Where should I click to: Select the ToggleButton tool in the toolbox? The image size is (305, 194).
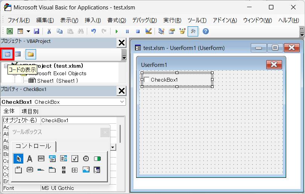[x=97, y=159]
